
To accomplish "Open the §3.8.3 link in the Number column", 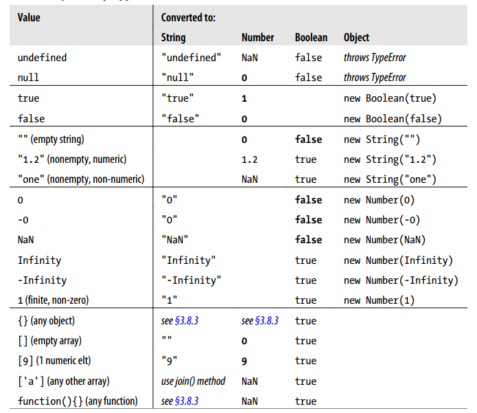I will [x=266, y=321].
